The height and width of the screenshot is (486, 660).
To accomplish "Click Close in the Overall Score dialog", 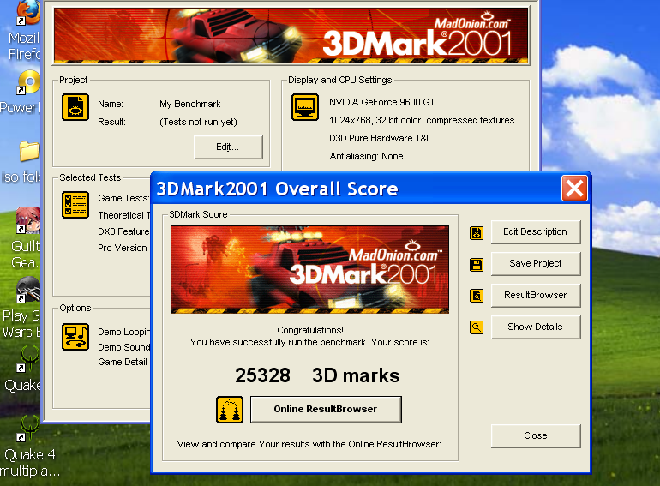I will (536, 436).
